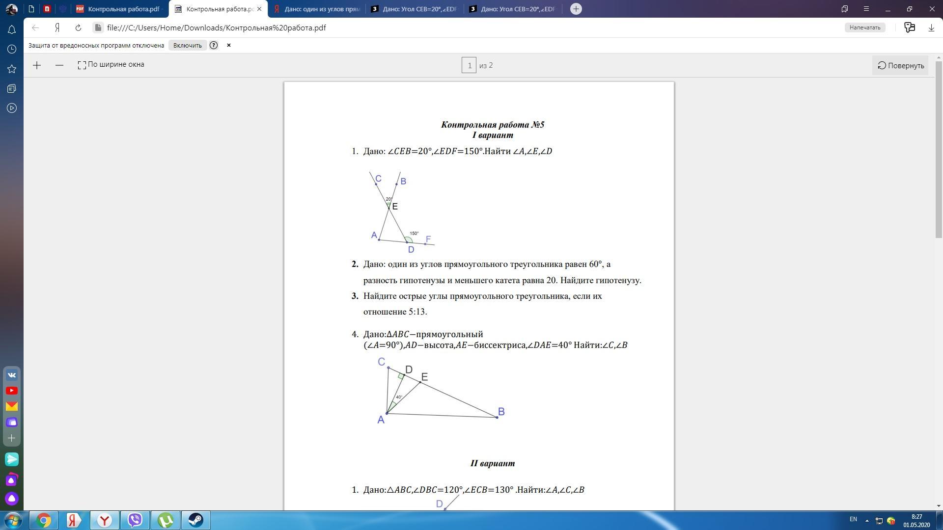
Task: Rotate the PDF with Повернуть button
Action: point(901,65)
